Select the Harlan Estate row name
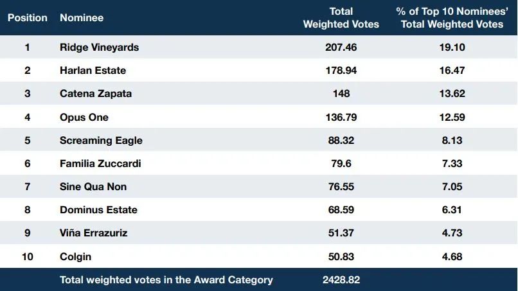This screenshot has height=291, width=518. click(93, 71)
